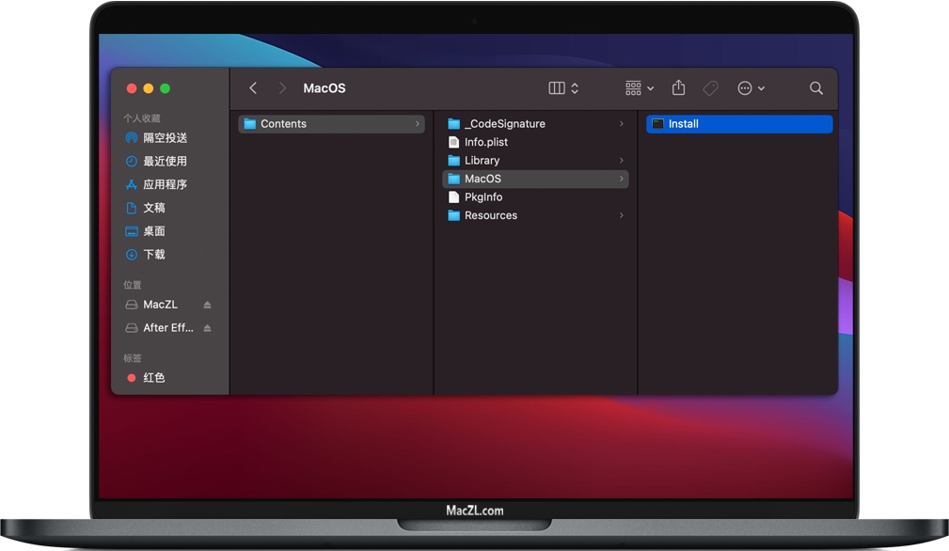Open the group-by options dropdown
Viewport: 949px width, 551px height.
coord(640,87)
